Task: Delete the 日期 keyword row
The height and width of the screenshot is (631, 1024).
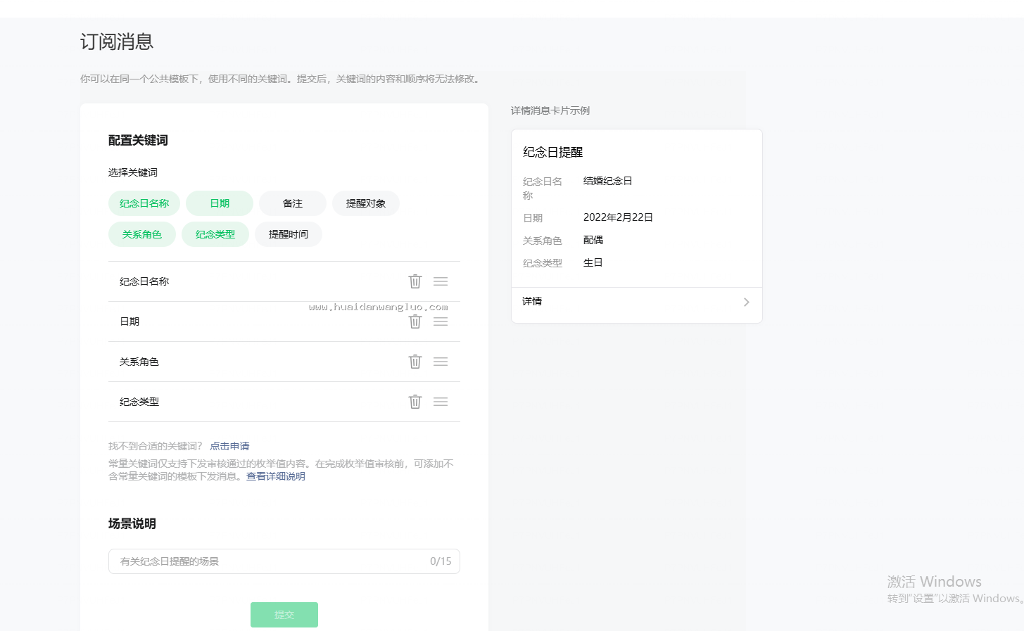Action: [415, 321]
